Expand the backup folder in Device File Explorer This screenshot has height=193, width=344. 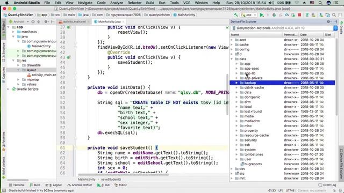coord(236,83)
